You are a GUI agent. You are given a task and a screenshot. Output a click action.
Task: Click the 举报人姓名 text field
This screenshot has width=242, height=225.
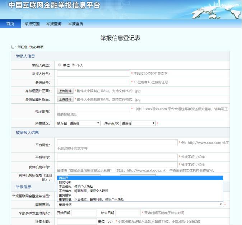93,74
